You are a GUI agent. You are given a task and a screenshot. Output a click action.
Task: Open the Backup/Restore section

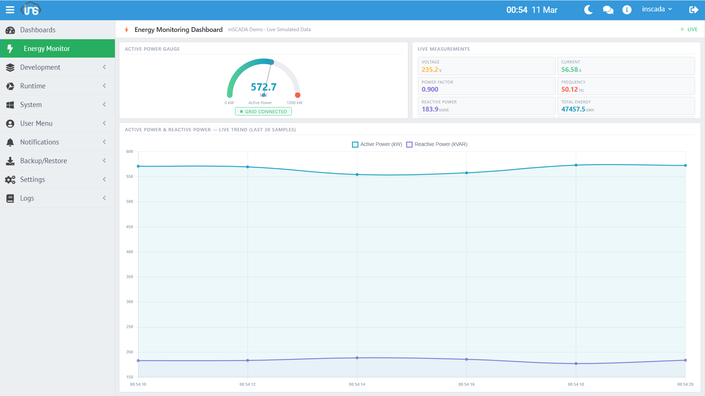43,161
